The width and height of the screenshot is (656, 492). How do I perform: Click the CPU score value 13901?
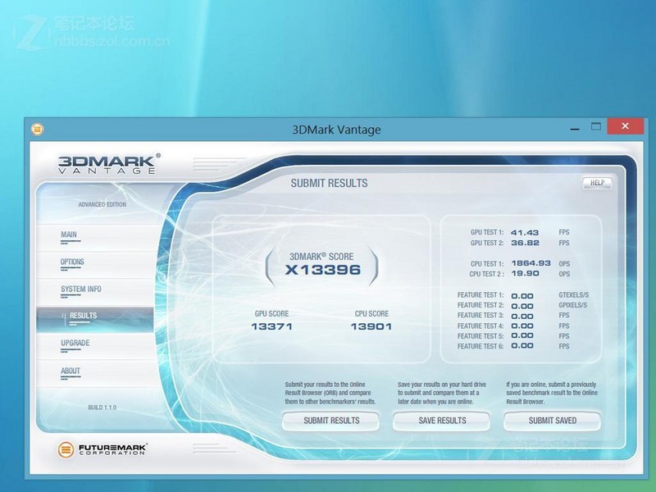[x=371, y=326]
